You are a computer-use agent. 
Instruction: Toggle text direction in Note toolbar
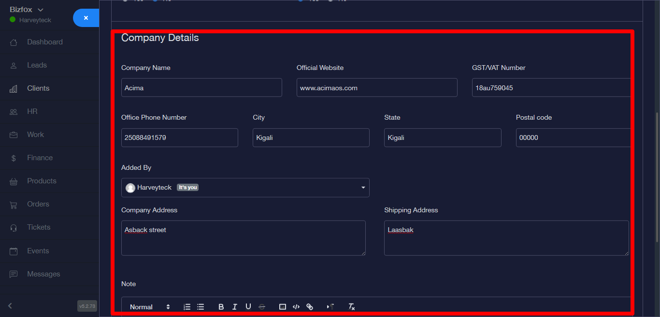(x=330, y=307)
